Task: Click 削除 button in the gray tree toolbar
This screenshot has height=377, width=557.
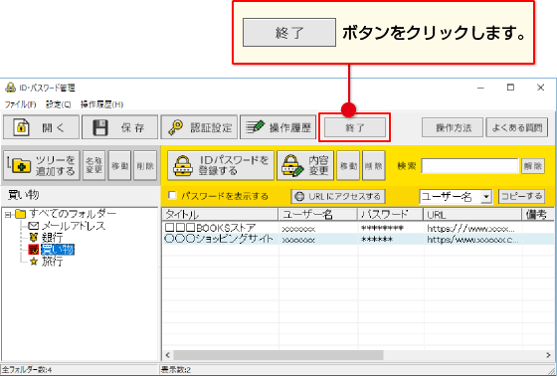Action: (x=145, y=165)
